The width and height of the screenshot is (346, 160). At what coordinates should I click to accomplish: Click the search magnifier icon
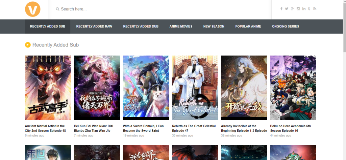point(57,9)
